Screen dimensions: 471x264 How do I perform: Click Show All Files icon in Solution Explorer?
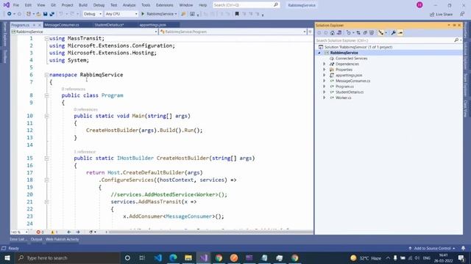click(x=372, y=33)
